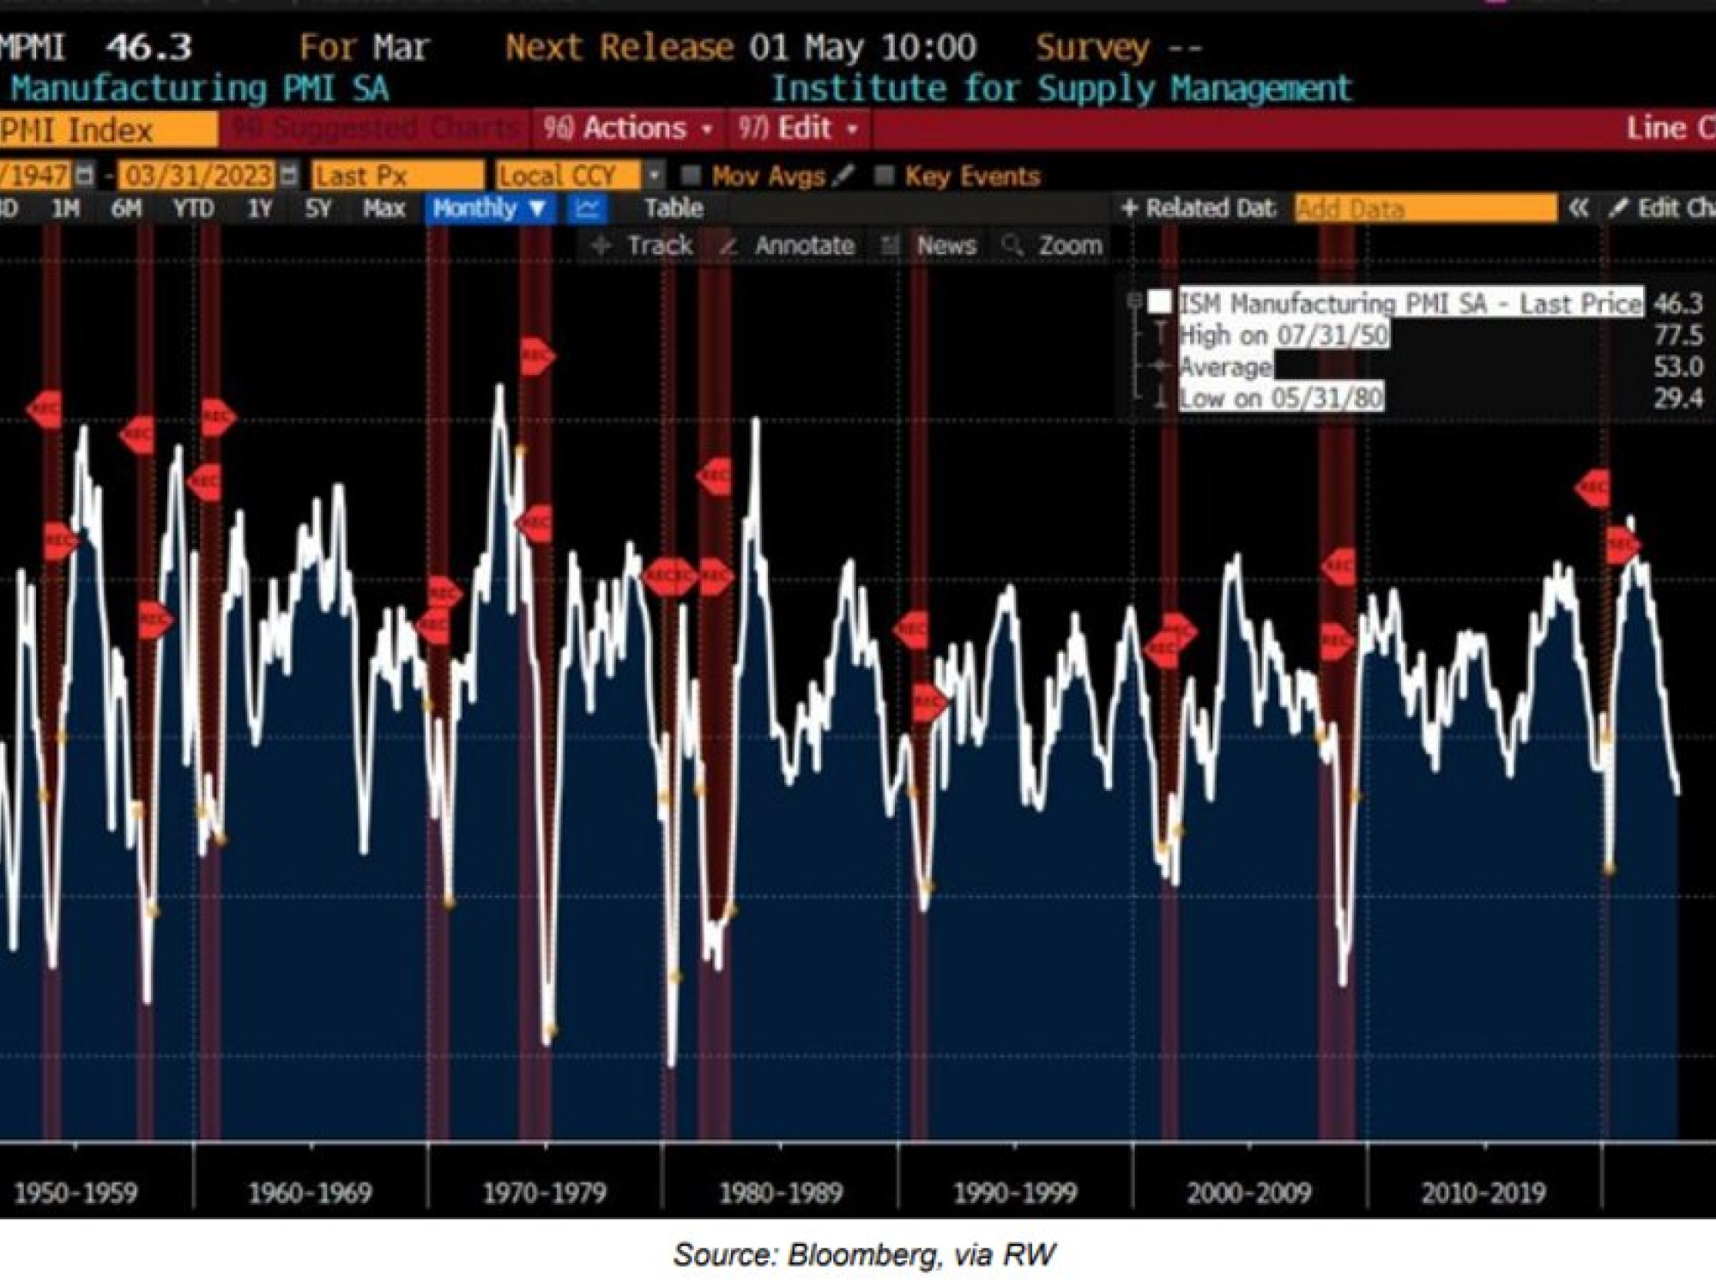Open the chart News tool
This screenshot has height=1287, width=1716.
[891, 245]
